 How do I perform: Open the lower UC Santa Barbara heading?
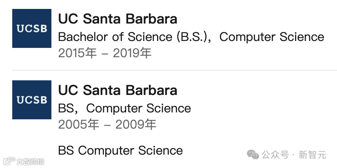click(x=118, y=90)
